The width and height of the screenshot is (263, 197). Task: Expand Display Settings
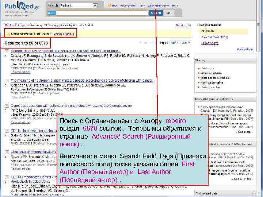tap(15, 25)
